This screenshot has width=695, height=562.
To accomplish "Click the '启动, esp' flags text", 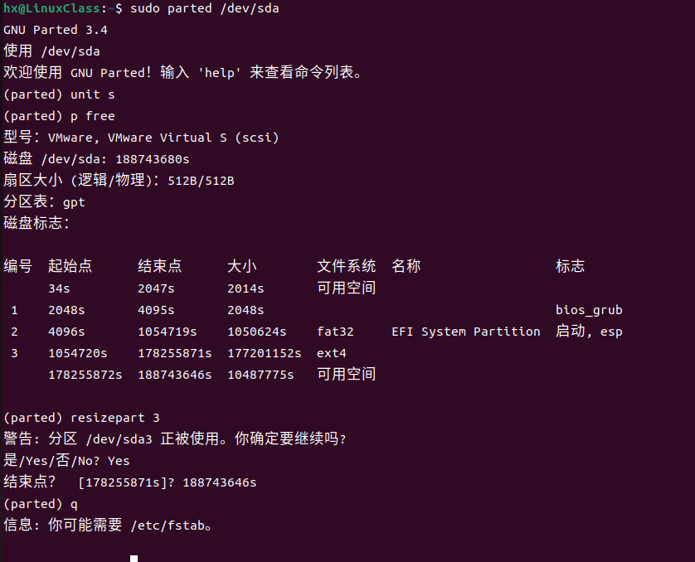I will [589, 332].
